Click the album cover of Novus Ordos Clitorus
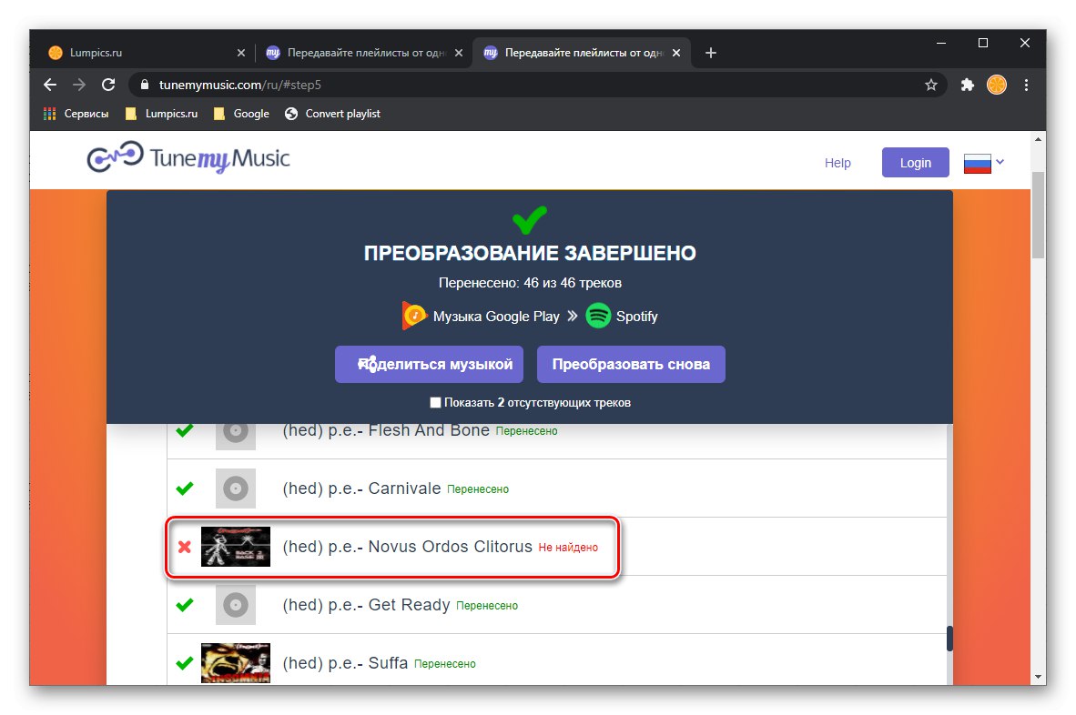 236,547
